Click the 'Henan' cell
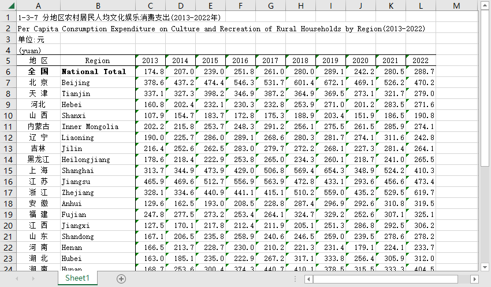Screen dimensions: 491x287 pyautogui.click(x=98, y=247)
